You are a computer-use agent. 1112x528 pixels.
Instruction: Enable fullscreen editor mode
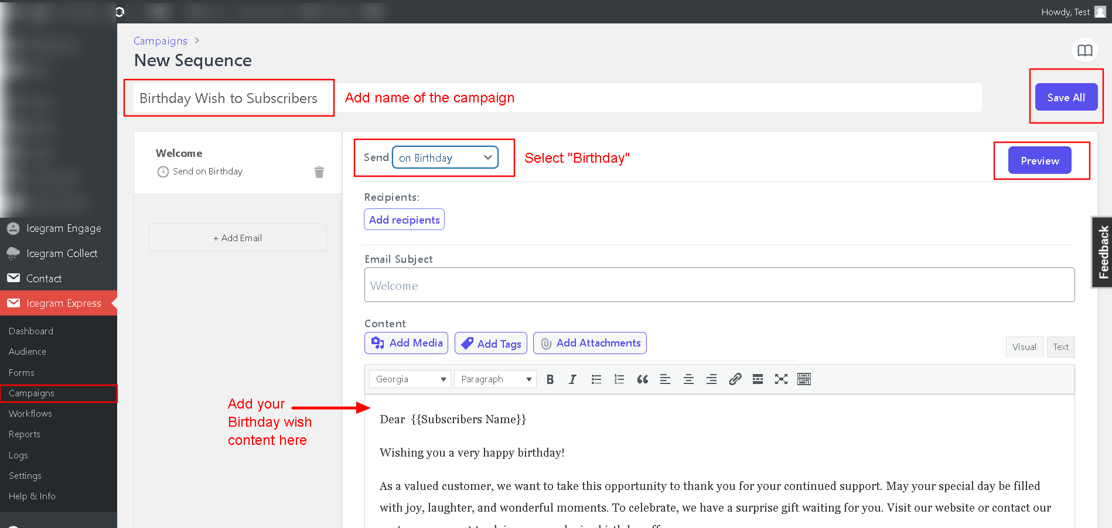click(780, 379)
